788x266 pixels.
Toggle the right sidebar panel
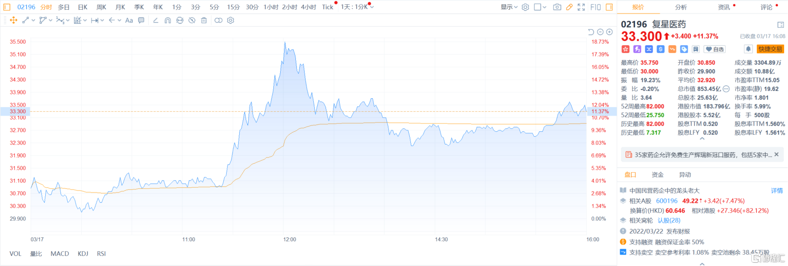pos(609,7)
